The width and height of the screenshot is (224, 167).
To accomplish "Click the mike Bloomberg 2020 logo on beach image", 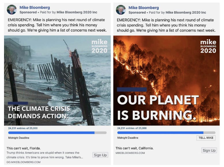I will (x=99, y=46).
